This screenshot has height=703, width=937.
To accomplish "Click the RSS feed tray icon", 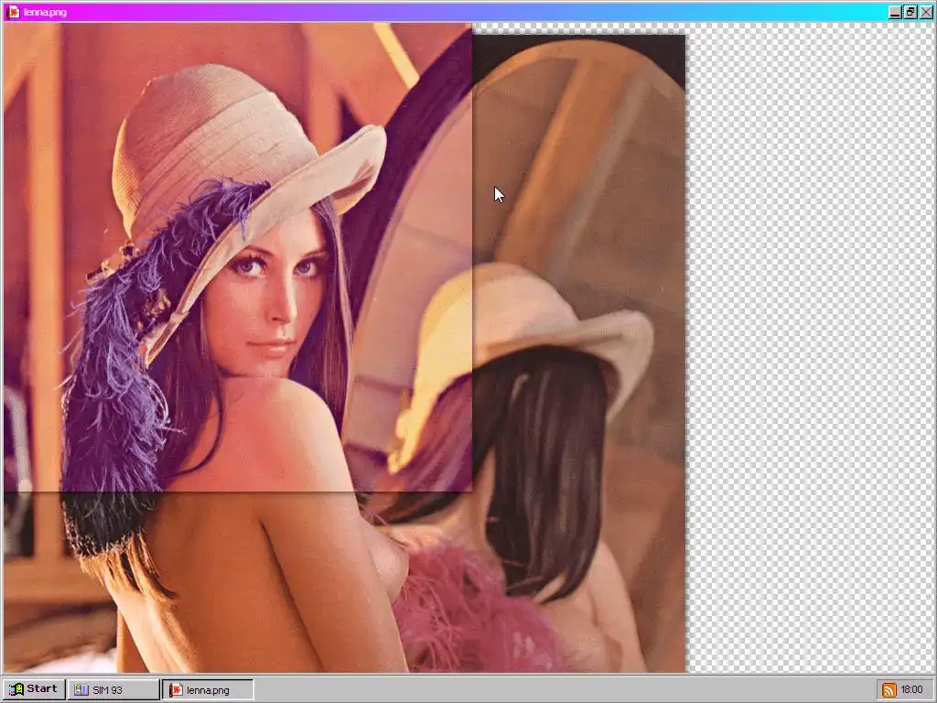I will (x=889, y=690).
